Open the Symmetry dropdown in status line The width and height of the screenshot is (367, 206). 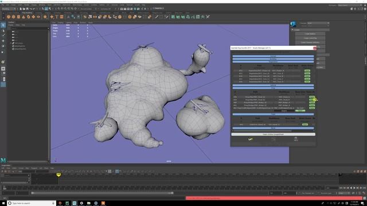click(106, 9)
